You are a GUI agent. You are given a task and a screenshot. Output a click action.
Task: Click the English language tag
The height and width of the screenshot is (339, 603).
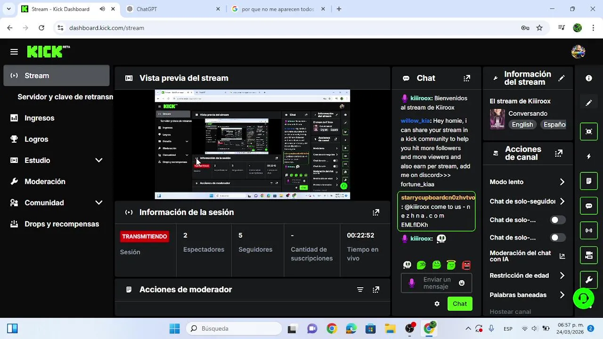522,125
